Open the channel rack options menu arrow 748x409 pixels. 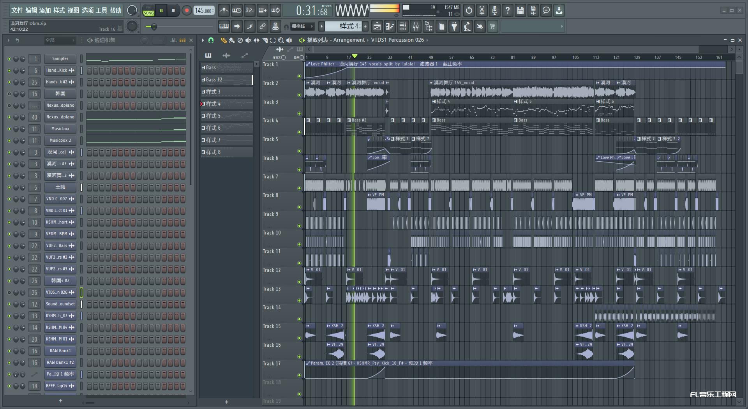[x=9, y=40]
